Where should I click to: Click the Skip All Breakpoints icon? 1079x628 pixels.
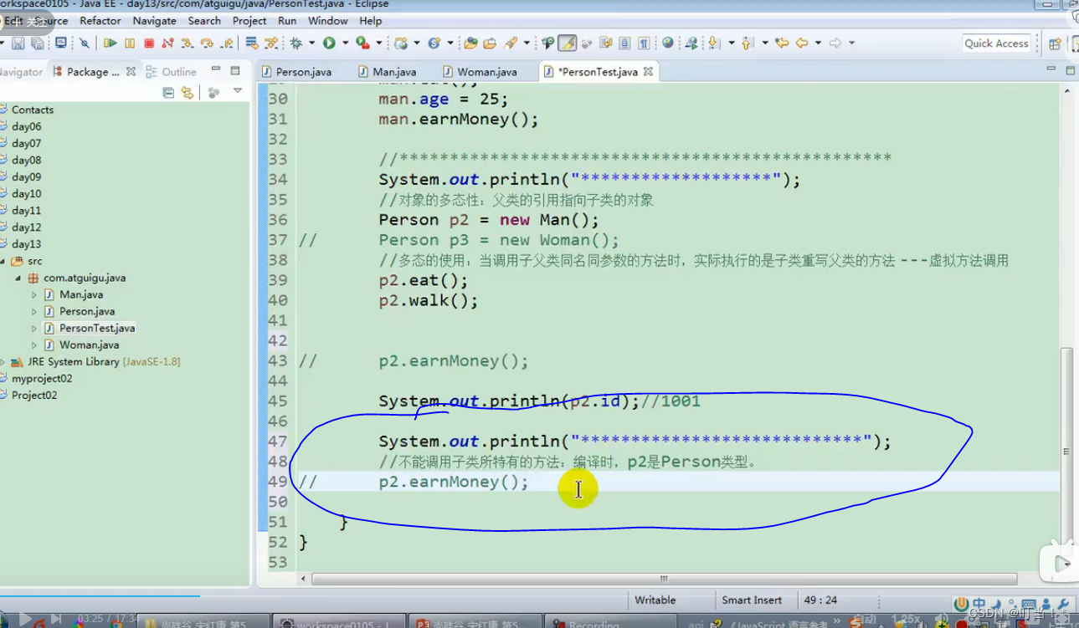85,43
